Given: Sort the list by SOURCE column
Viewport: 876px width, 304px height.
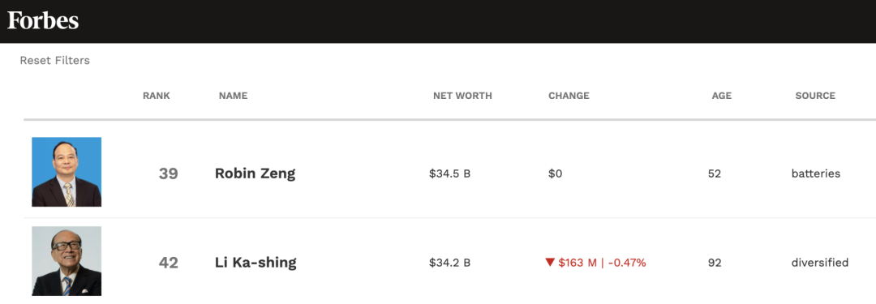Looking at the screenshot, I should coord(815,96).
